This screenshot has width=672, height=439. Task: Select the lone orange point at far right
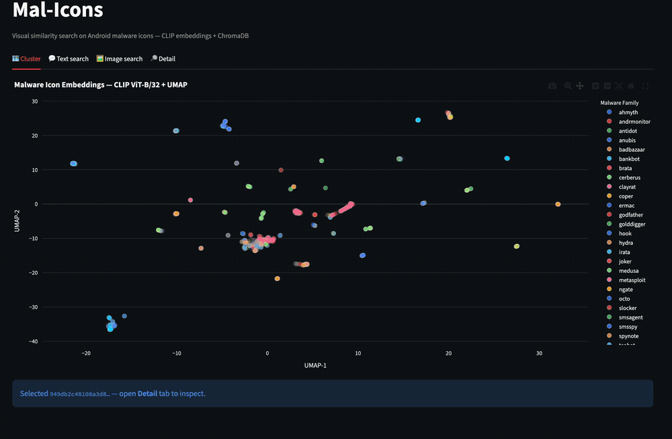(558, 204)
